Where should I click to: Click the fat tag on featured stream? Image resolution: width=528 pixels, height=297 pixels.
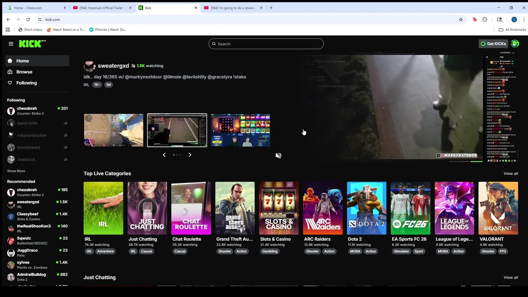(x=108, y=85)
